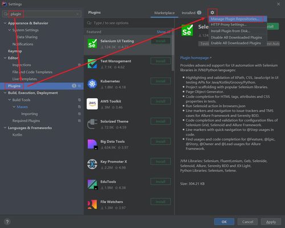Open Data Sharing settings
The height and width of the screenshot is (228, 285).
pos(27,37)
